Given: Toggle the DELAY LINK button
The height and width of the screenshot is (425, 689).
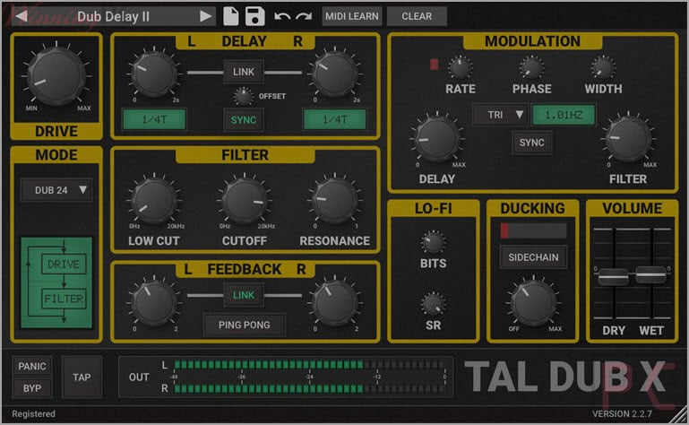Looking at the screenshot, I should coord(244,72).
